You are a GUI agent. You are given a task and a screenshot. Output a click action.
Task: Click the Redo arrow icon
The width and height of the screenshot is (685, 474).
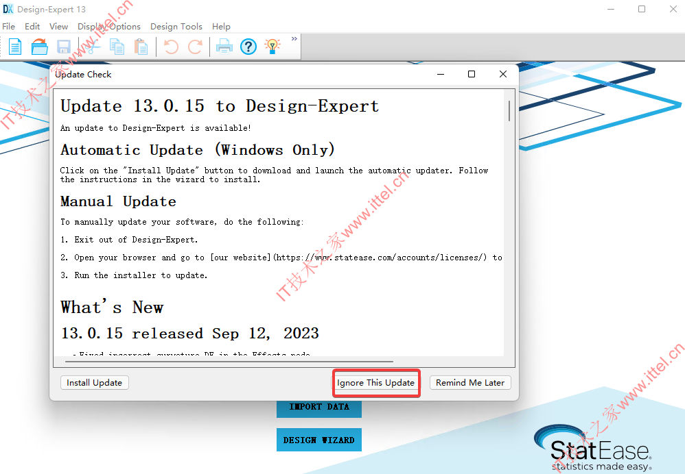[x=195, y=47]
